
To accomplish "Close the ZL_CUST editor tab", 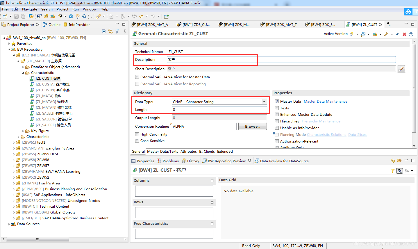I will click(x=381, y=24).
